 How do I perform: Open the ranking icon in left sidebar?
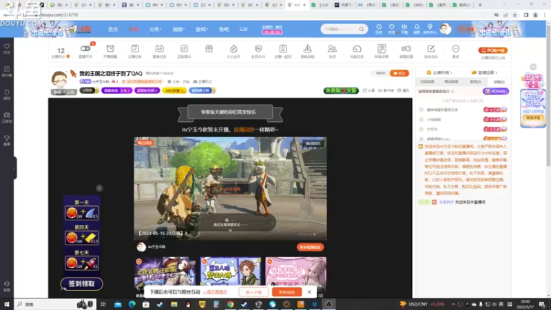[x=7, y=72]
